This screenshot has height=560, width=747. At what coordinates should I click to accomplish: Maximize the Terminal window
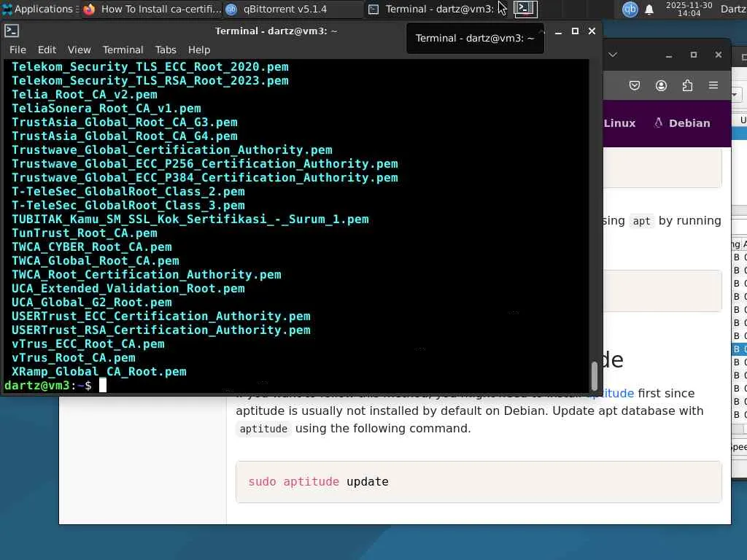[x=575, y=31]
